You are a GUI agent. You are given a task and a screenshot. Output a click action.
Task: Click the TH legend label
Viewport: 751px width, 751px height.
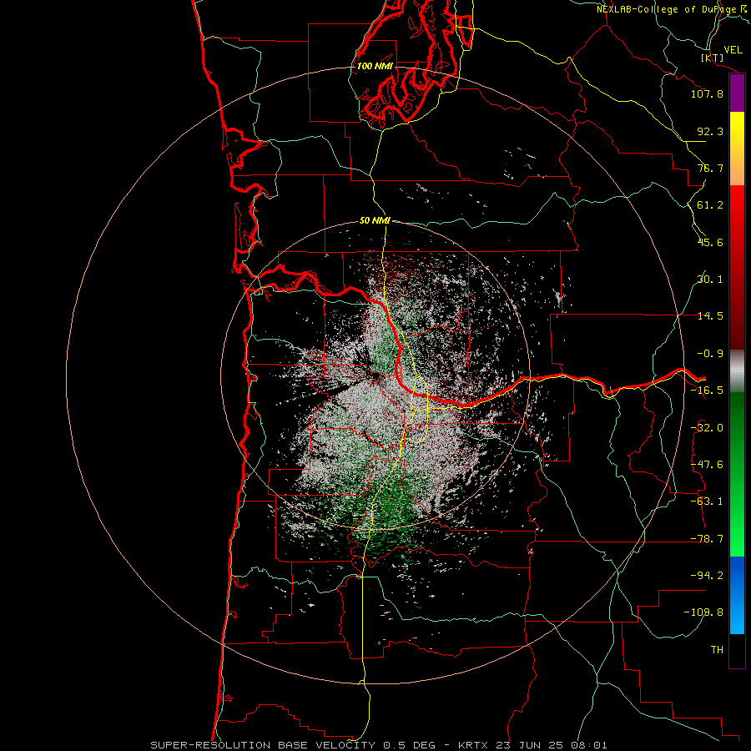[x=717, y=650]
